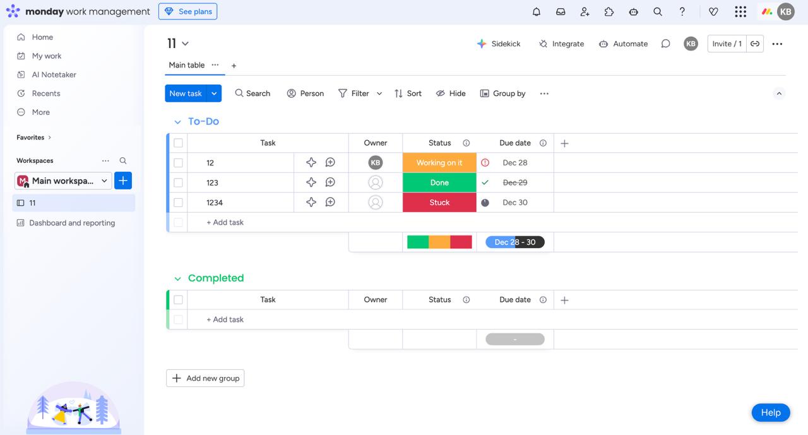Viewport: 808px width, 435px height.
Task: Open Main workspace selector dropdown
Action: tap(63, 181)
